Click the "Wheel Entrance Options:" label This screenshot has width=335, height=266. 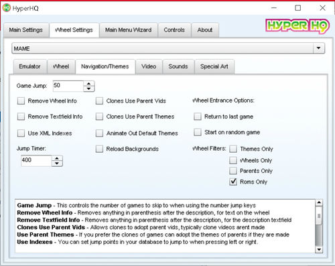coord(223,101)
